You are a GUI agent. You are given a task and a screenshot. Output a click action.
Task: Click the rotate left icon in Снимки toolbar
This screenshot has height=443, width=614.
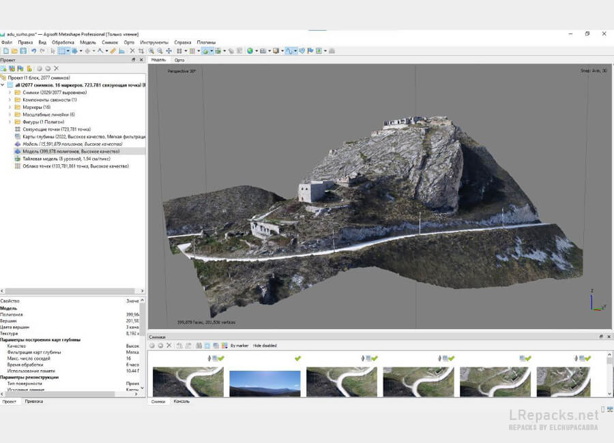click(179, 346)
